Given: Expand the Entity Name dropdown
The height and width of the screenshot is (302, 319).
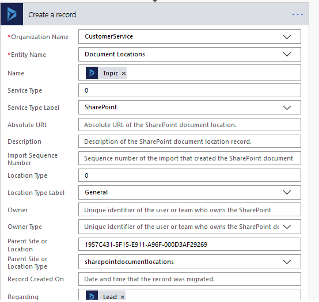Looking at the screenshot, I should coord(287,54).
